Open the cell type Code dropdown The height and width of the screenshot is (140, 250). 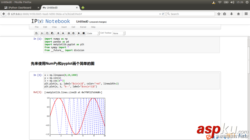click(93, 33)
